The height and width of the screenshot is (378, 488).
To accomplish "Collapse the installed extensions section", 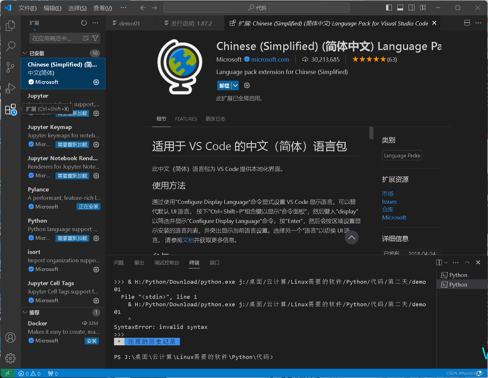I will 25,53.
